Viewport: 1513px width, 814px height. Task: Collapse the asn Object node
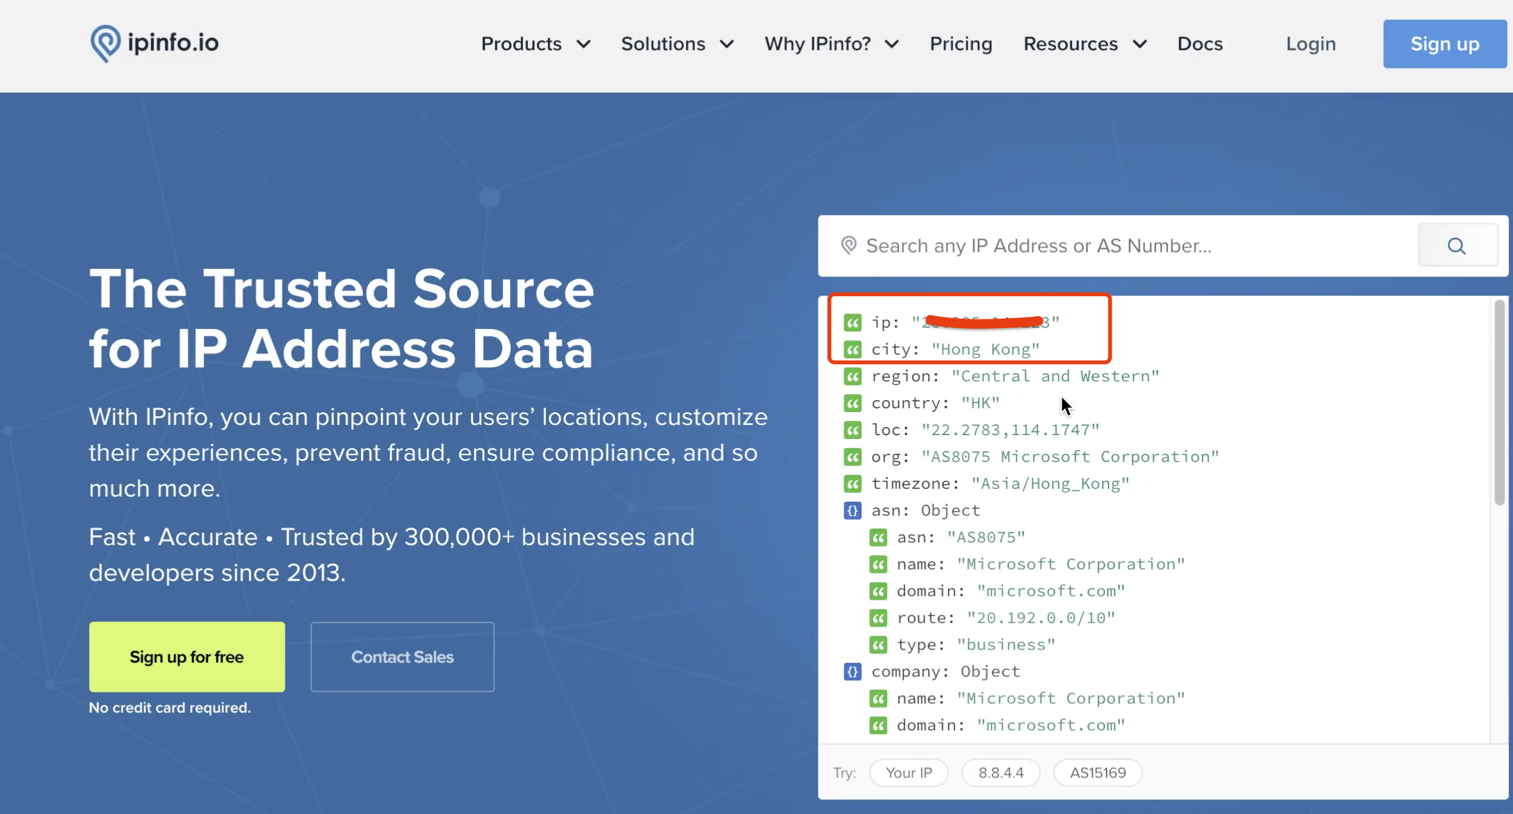853,511
